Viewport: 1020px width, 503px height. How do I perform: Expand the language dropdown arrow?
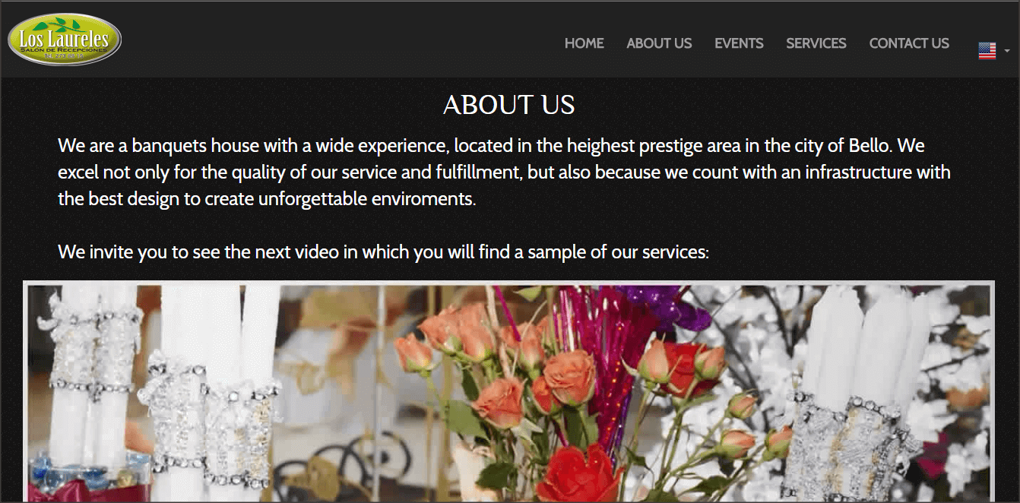(1006, 52)
